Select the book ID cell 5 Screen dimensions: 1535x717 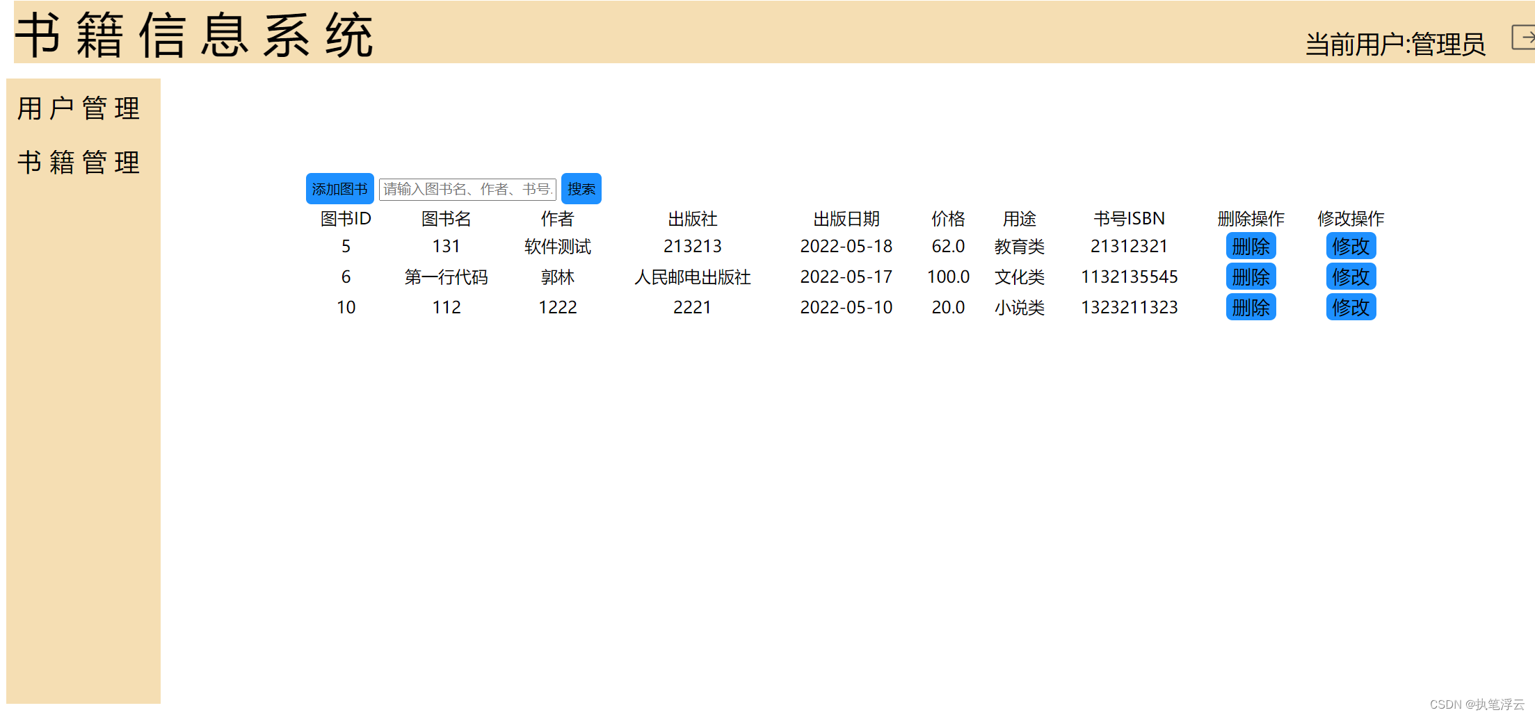click(346, 247)
